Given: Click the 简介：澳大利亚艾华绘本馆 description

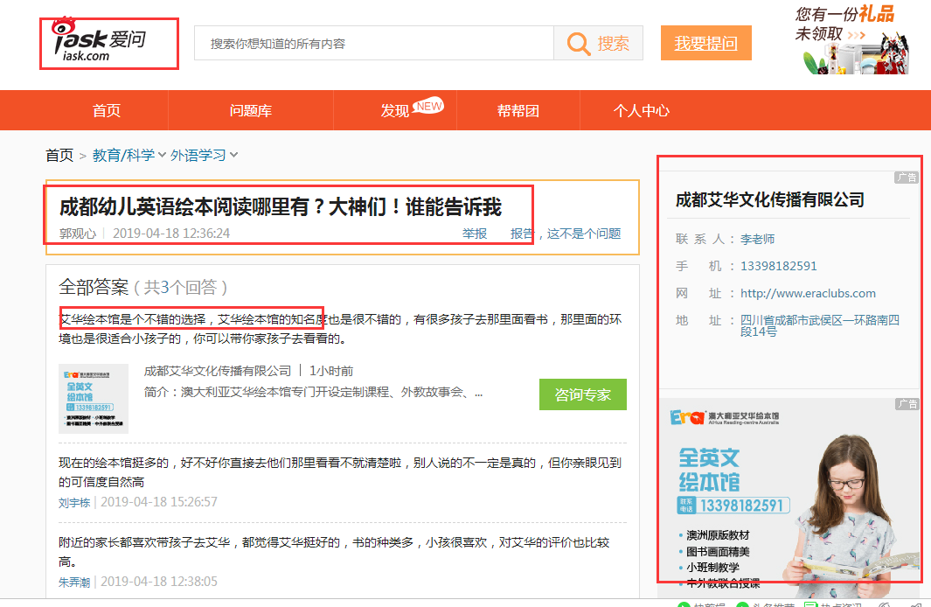Looking at the screenshot, I should pyautogui.click(x=313, y=392).
